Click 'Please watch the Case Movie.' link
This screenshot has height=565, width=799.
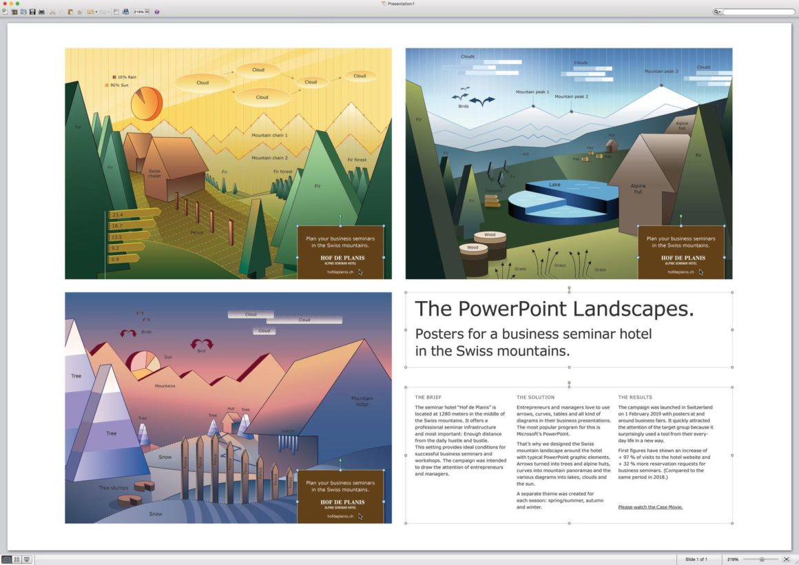(650, 507)
